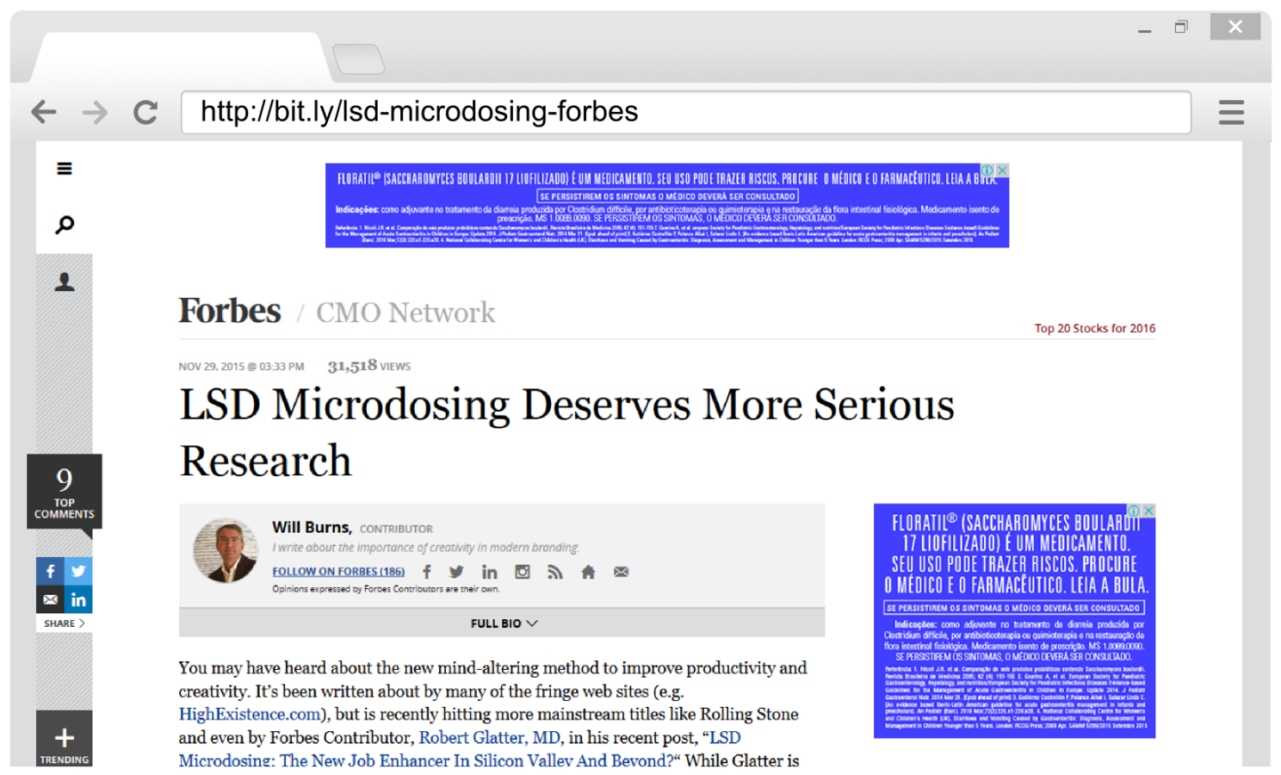Click the top Floratil banner advertisement
The width and height of the screenshot is (1281, 775).
click(x=667, y=206)
